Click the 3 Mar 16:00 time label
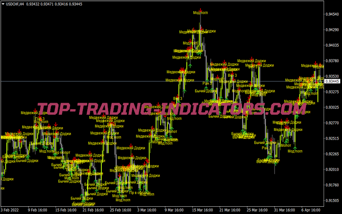This screenshot has height=214, width=342. pos(147,210)
